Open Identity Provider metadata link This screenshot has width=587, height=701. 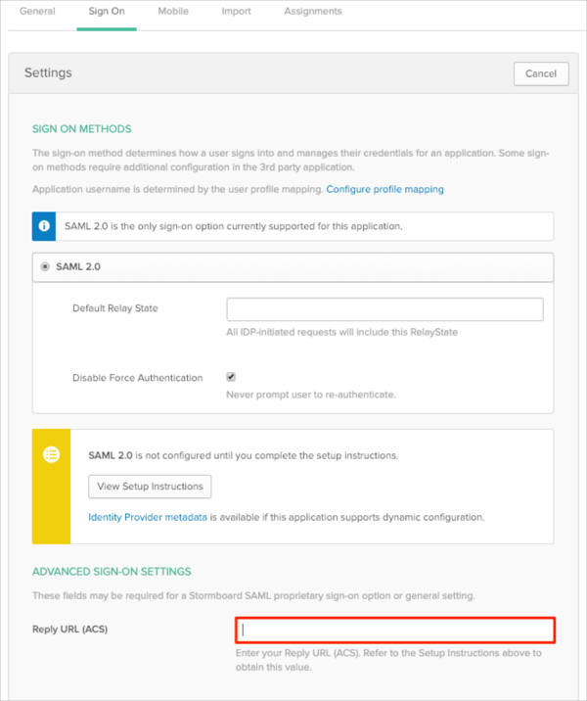click(148, 517)
